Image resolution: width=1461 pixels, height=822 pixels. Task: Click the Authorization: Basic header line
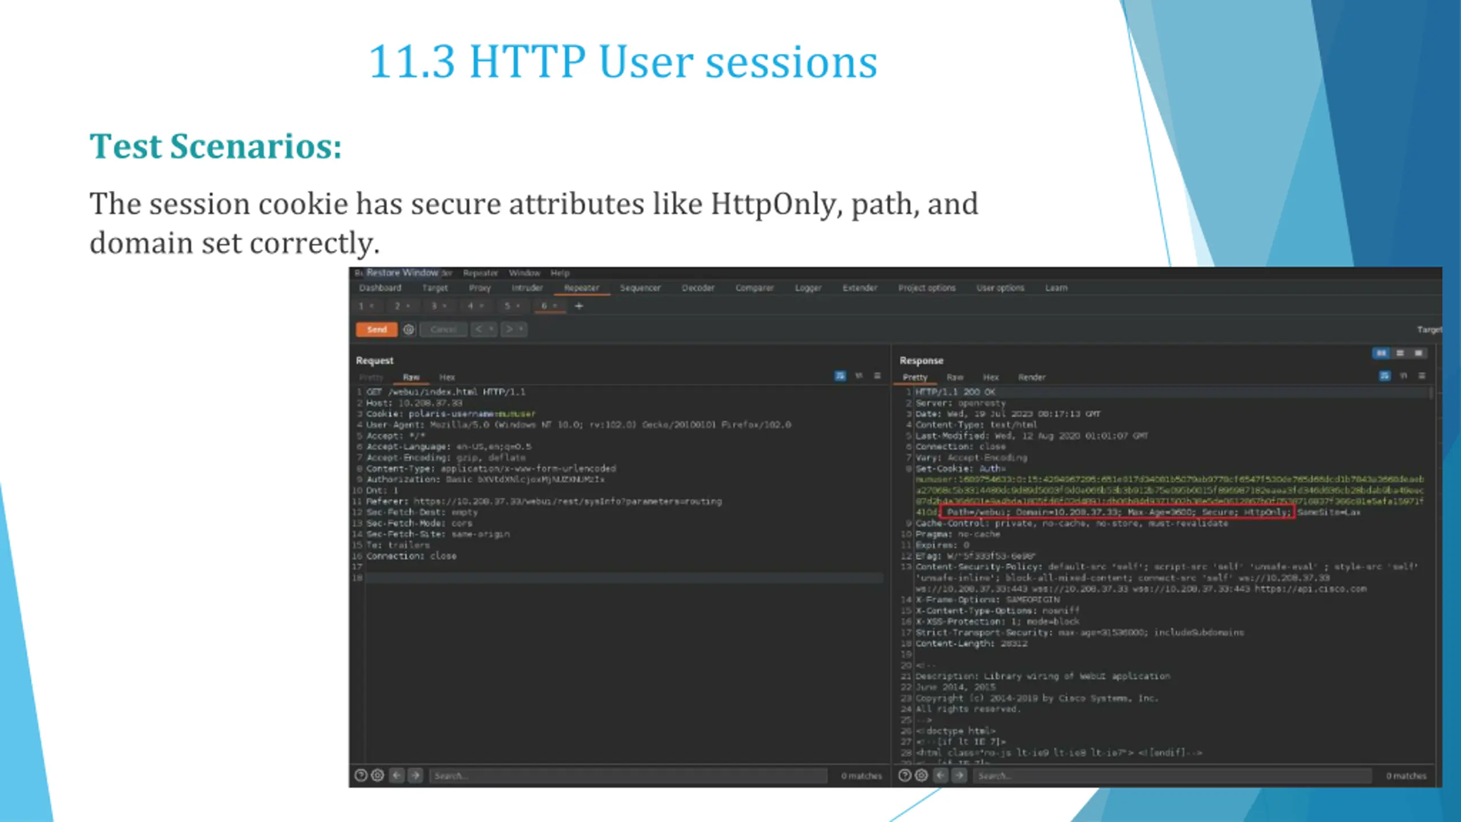click(485, 479)
